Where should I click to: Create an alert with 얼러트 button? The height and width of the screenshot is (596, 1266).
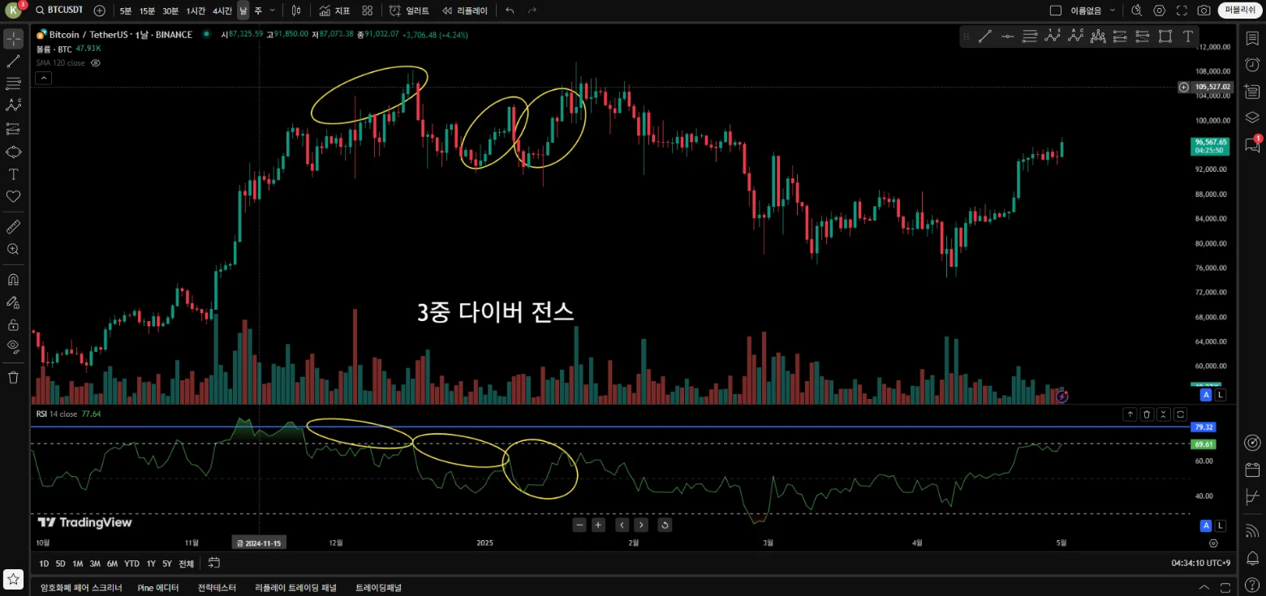tap(409, 11)
